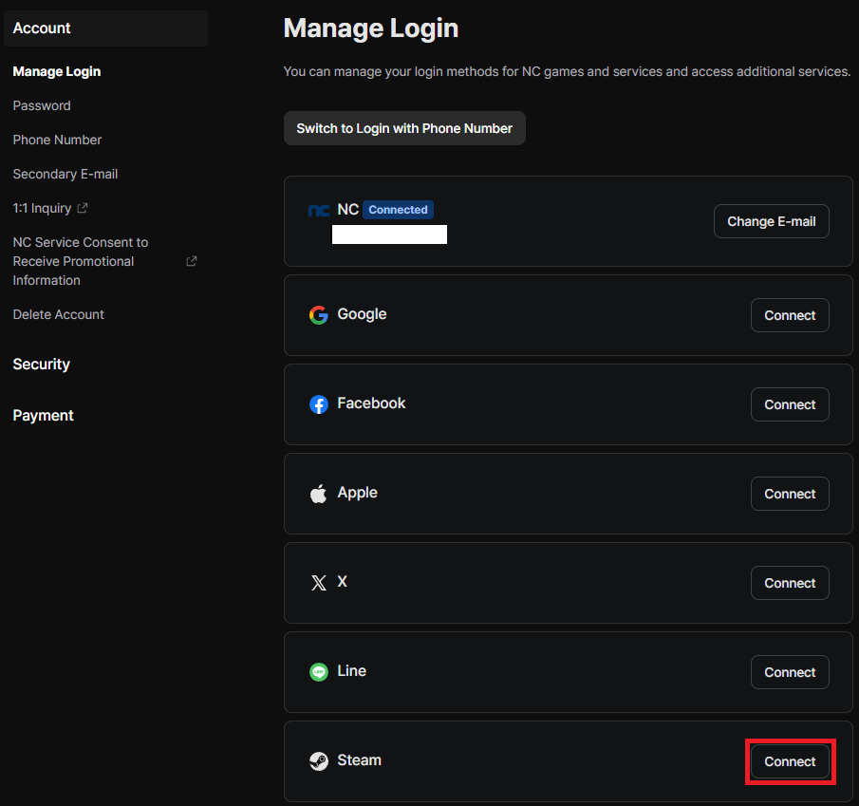This screenshot has width=859, height=806.
Task: Connect the Apple account
Action: coord(790,494)
